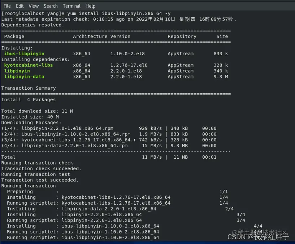Open the File menu
The height and width of the screenshot is (244, 295).
click(7, 6)
